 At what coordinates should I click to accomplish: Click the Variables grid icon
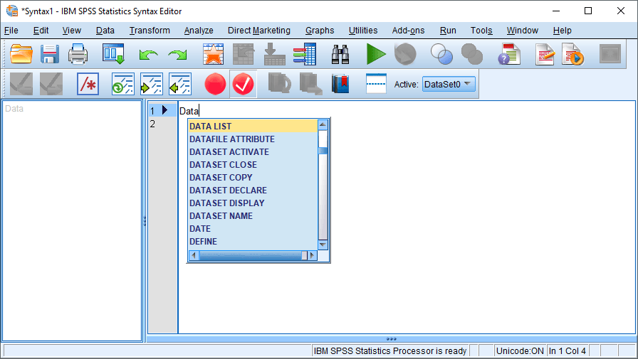(x=304, y=54)
